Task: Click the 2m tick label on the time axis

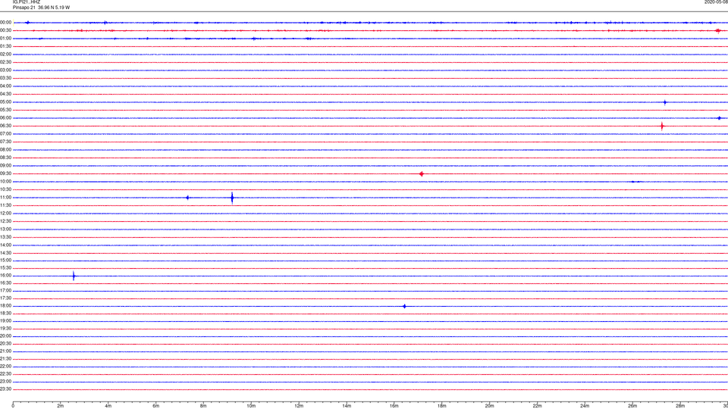Action: click(61, 406)
